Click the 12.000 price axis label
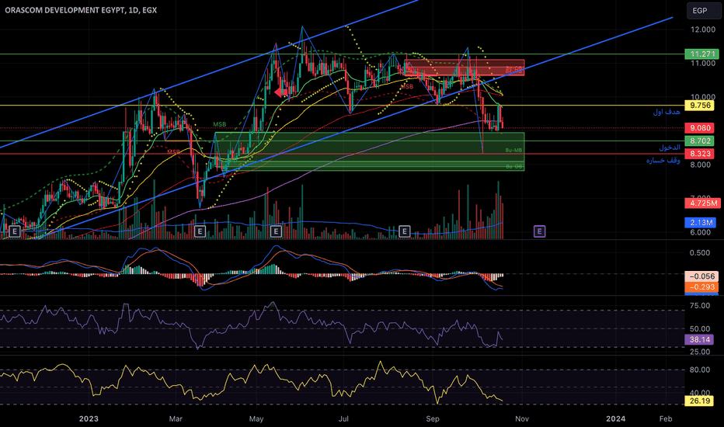Screen dimensions: 724x427 (x=702, y=30)
